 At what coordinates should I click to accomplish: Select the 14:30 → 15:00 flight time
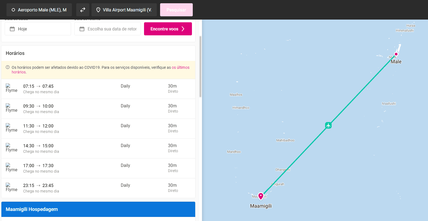coord(38,146)
